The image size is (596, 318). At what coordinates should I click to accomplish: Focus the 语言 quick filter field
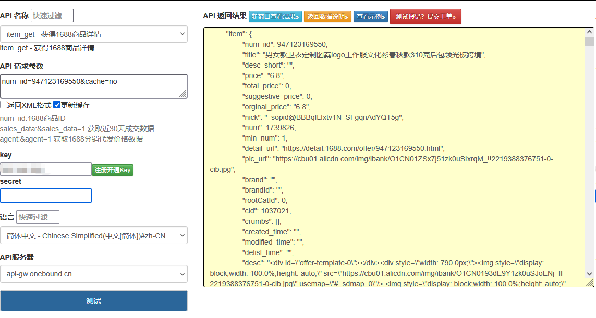point(38,217)
